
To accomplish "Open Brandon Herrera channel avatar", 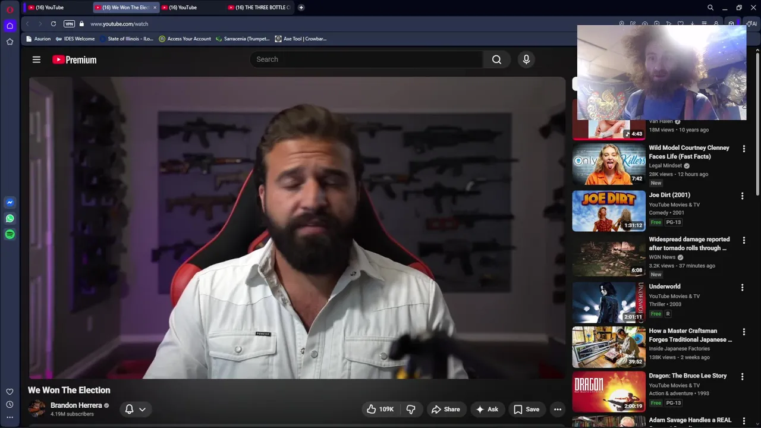I will point(37,409).
